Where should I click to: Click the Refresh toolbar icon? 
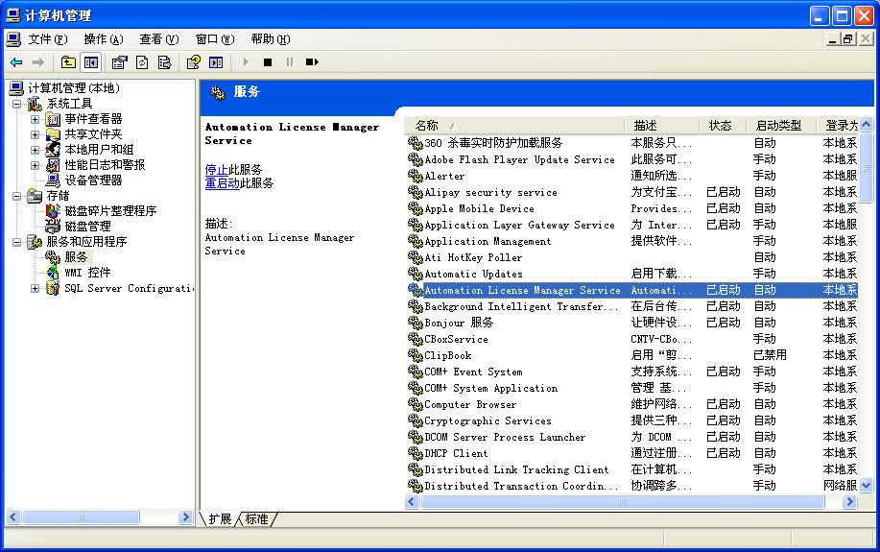(142, 62)
